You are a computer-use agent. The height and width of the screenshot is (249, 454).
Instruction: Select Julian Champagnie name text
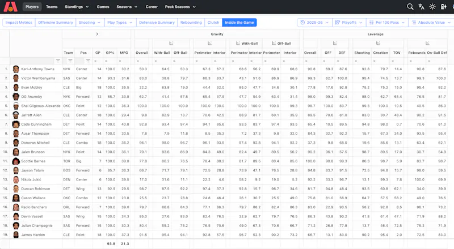click(x=37, y=226)
